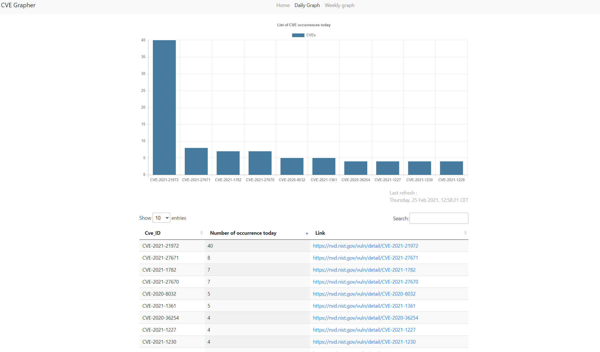Click the bar for CVE-2021-1228 in chart
The image size is (600, 352).
point(451,167)
